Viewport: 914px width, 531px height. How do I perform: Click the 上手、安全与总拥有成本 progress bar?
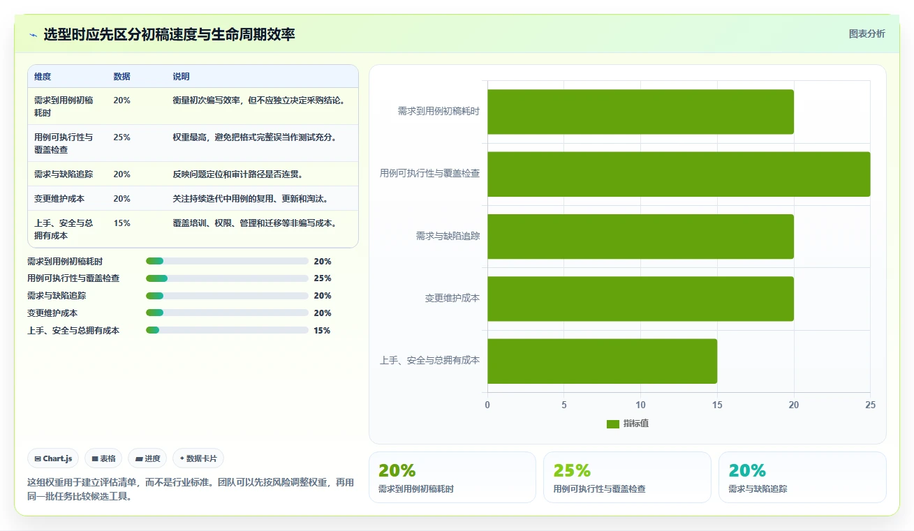pyautogui.click(x=227, y=330)
